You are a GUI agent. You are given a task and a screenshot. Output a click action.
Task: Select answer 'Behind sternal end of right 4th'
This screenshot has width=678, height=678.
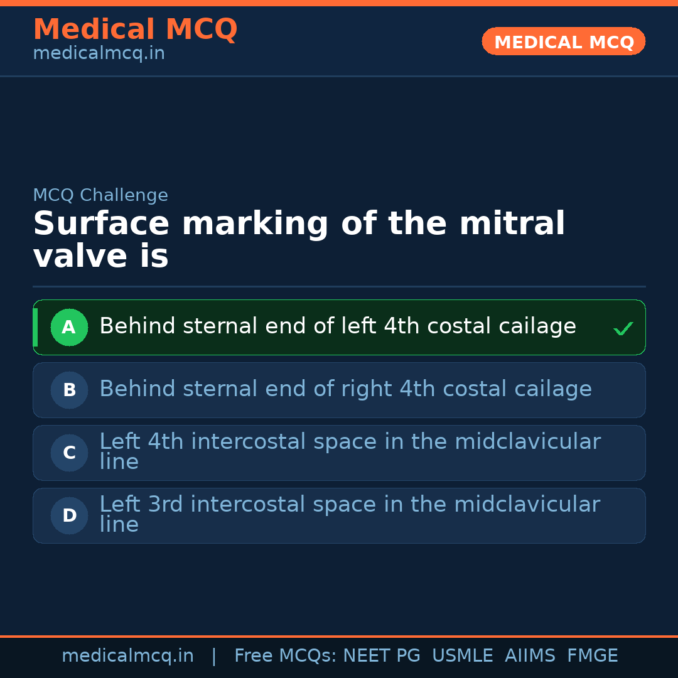point(345,389)
